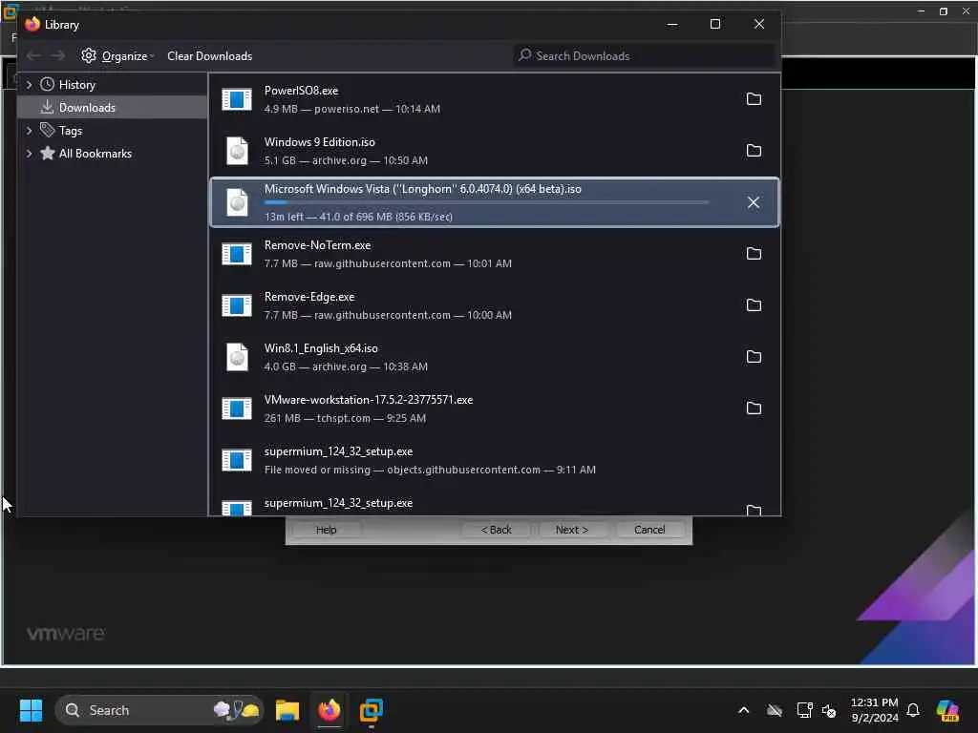
Task: Switch to Firefox on the taskbar
Action: pos(330,710)
